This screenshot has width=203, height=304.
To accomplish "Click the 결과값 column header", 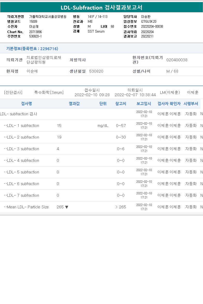I will point(74,103).
